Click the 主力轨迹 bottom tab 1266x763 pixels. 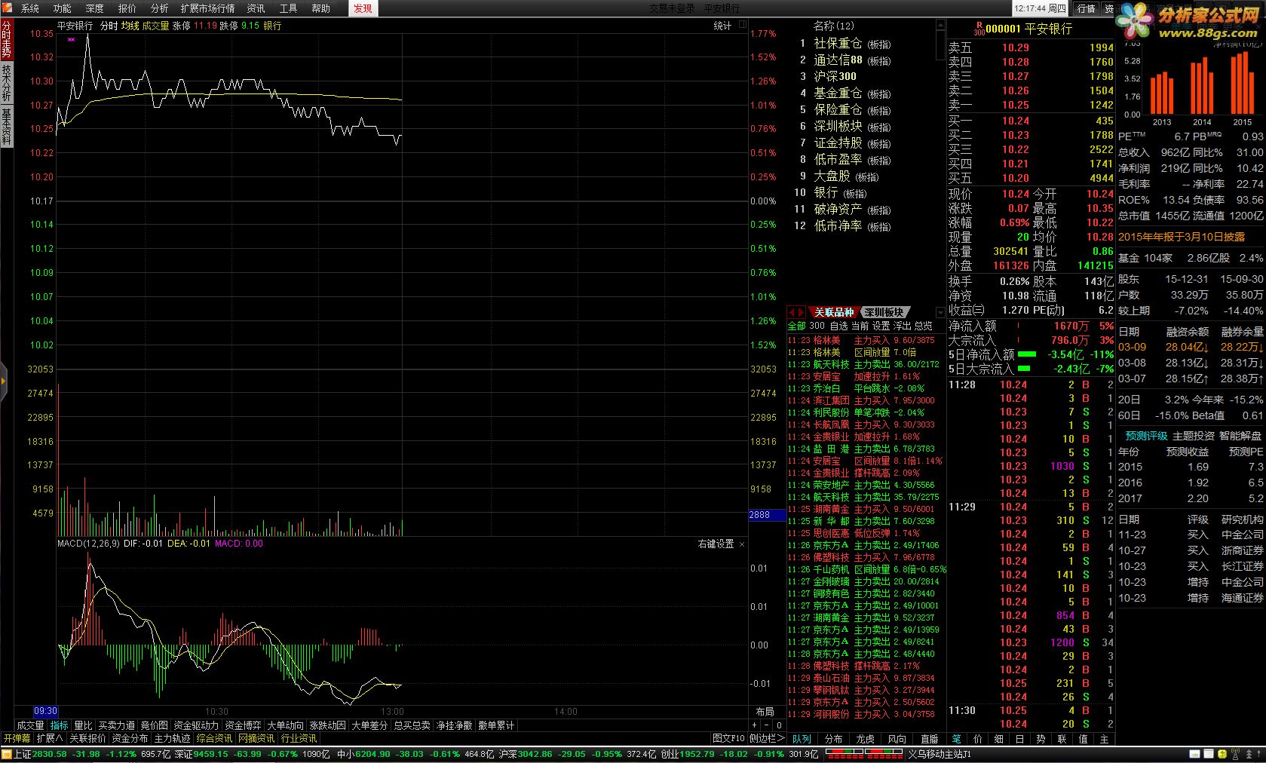173,739
